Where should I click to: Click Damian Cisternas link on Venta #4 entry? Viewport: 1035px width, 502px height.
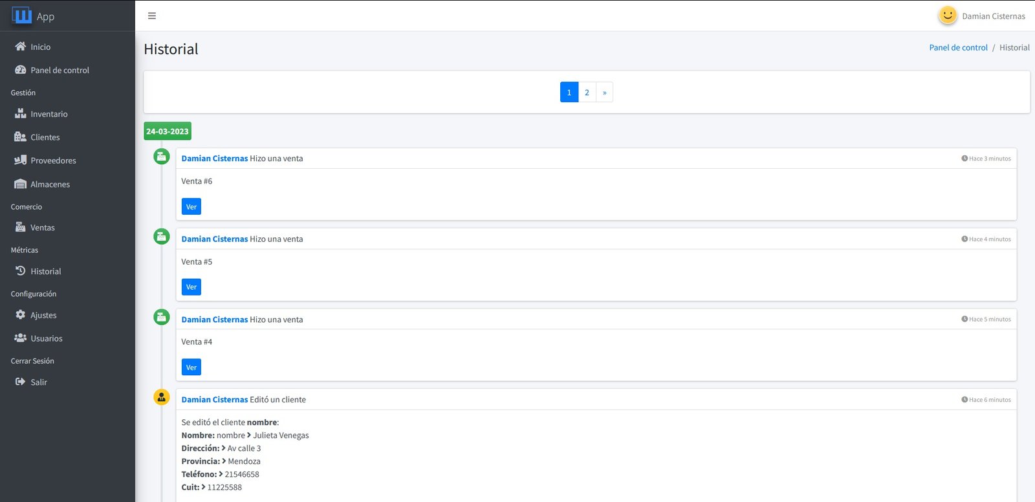215,320
